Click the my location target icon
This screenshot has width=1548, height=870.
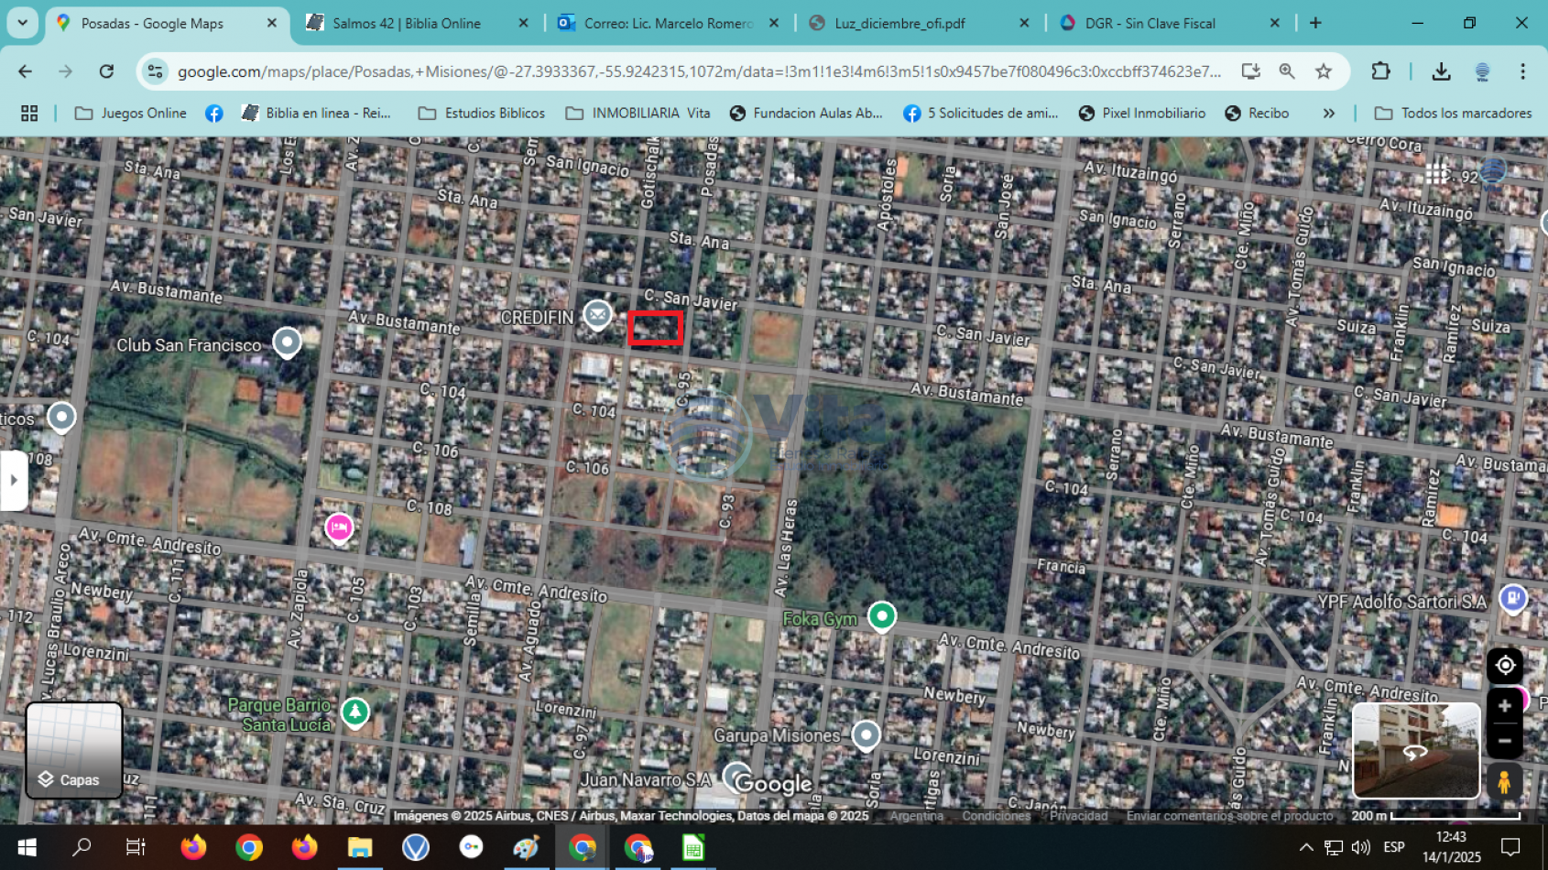click(x=1504, y=666)
